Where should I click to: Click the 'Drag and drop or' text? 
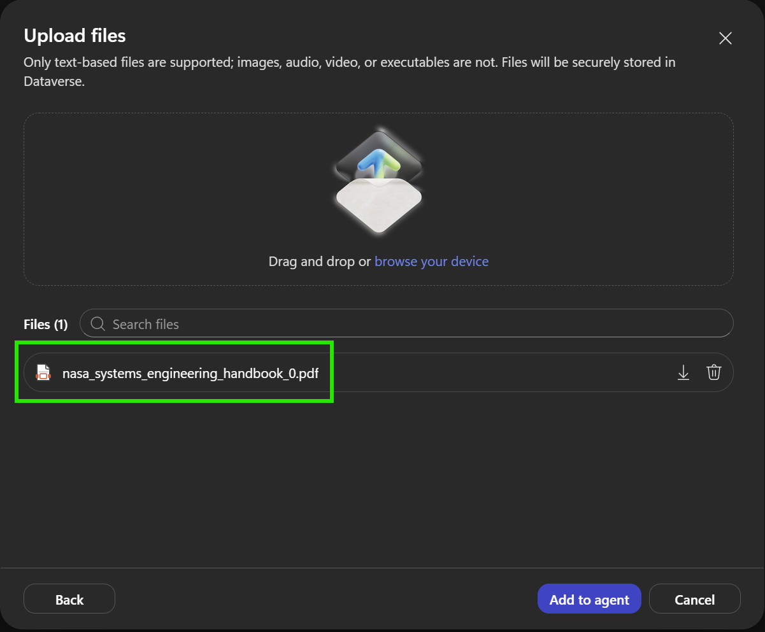[x=320, y=262]
